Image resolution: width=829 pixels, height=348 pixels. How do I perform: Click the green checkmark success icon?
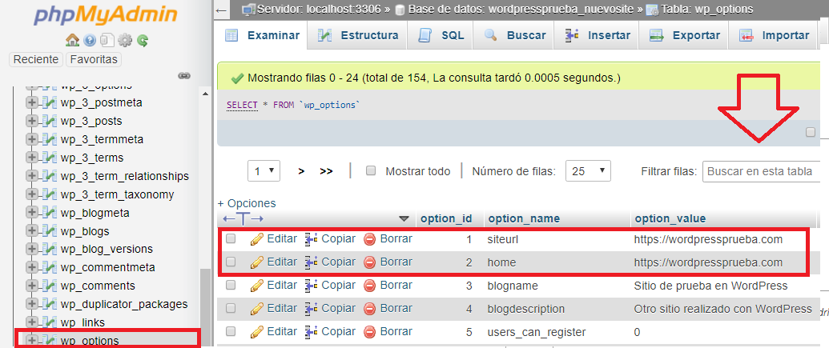[237, 78]
